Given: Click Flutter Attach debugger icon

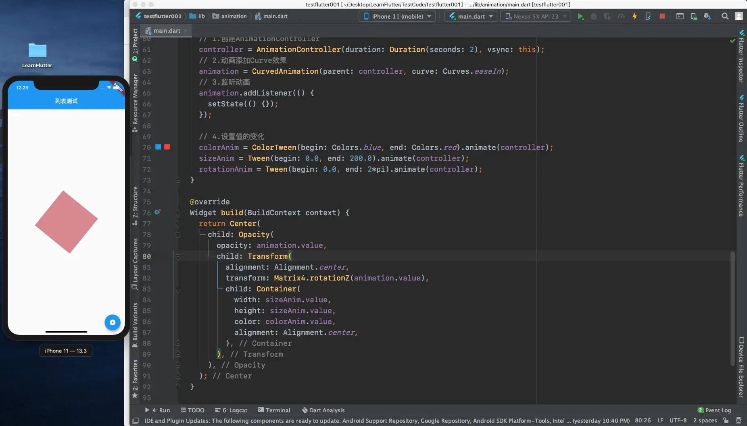Looking at the screenshot, I should [648, 17].
